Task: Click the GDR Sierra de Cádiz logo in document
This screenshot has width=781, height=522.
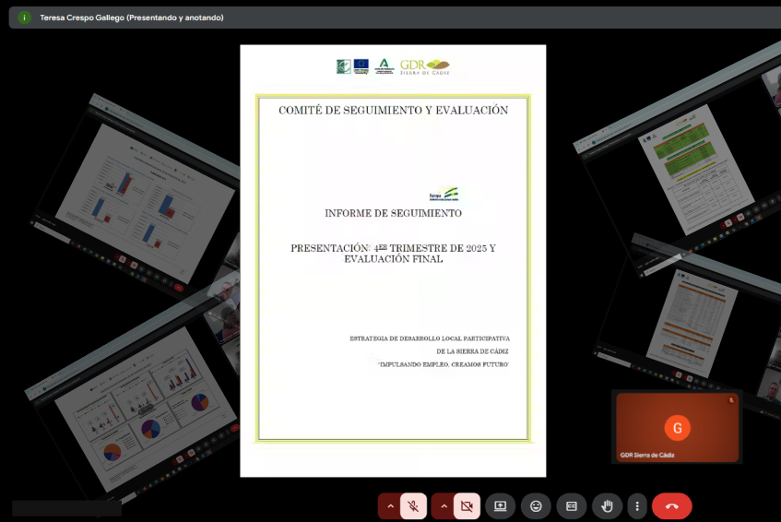Action: coord(425,66)
